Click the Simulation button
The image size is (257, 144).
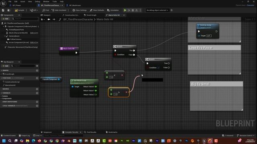113,10
